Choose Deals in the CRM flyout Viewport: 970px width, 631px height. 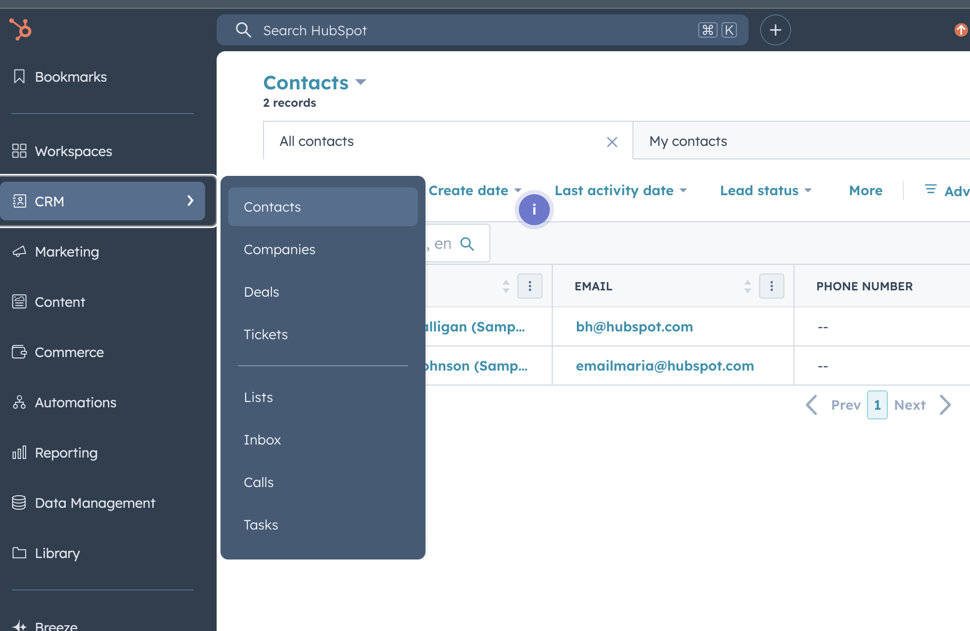(323, 292)
